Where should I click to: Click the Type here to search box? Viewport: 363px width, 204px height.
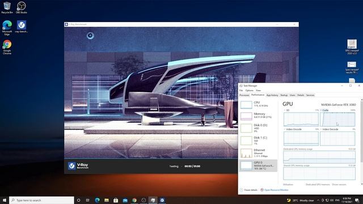pos(41,200)
